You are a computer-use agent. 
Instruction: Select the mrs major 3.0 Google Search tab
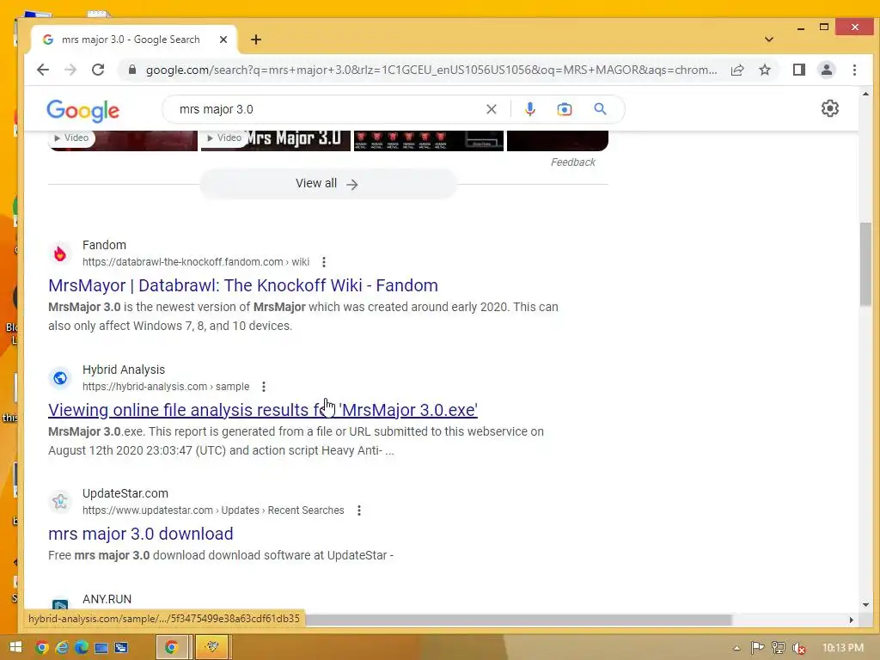click(x=129, y=40)
